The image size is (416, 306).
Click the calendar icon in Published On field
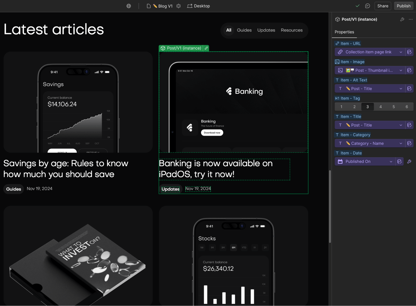point(340,161)
